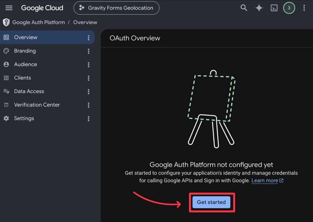The image size is (313, 222).
Task: Activate the Cloud Shell terminal icon
Action: coord(274,8)
